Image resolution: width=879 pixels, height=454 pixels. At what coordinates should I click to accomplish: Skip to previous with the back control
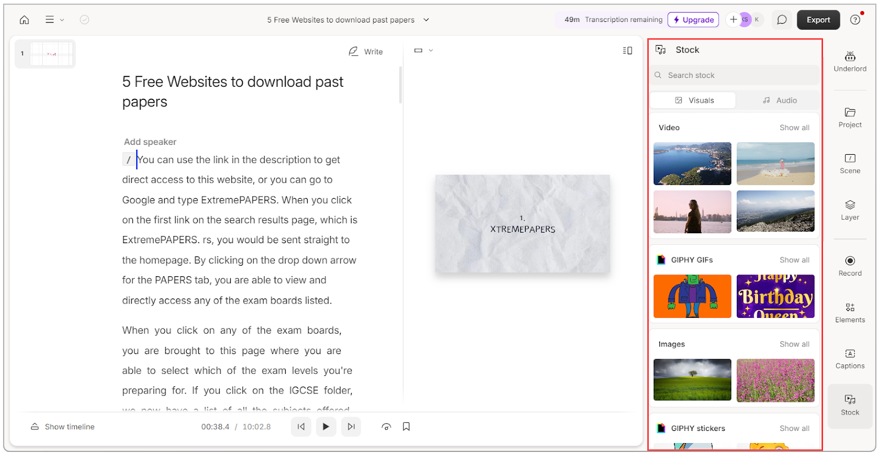click(x=301, y=427)
